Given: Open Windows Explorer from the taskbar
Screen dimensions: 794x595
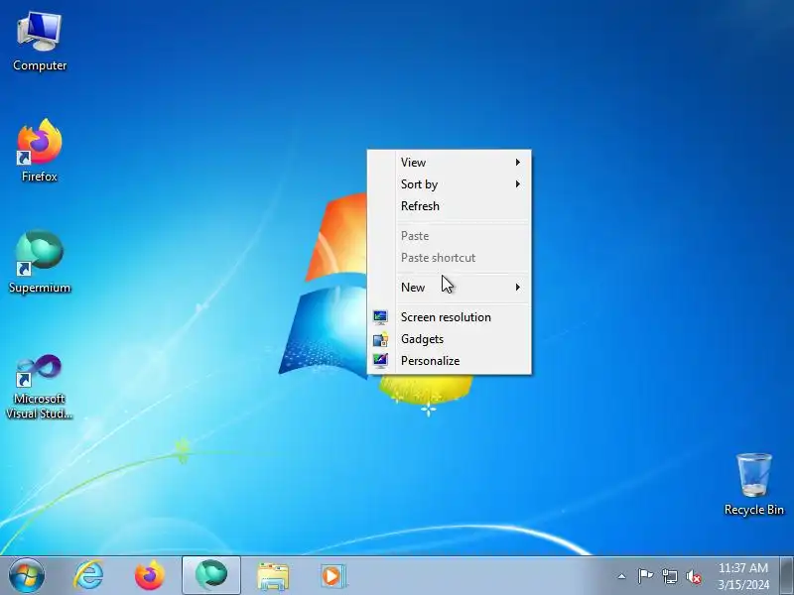Looking at the screenshot, I should 273,576.
